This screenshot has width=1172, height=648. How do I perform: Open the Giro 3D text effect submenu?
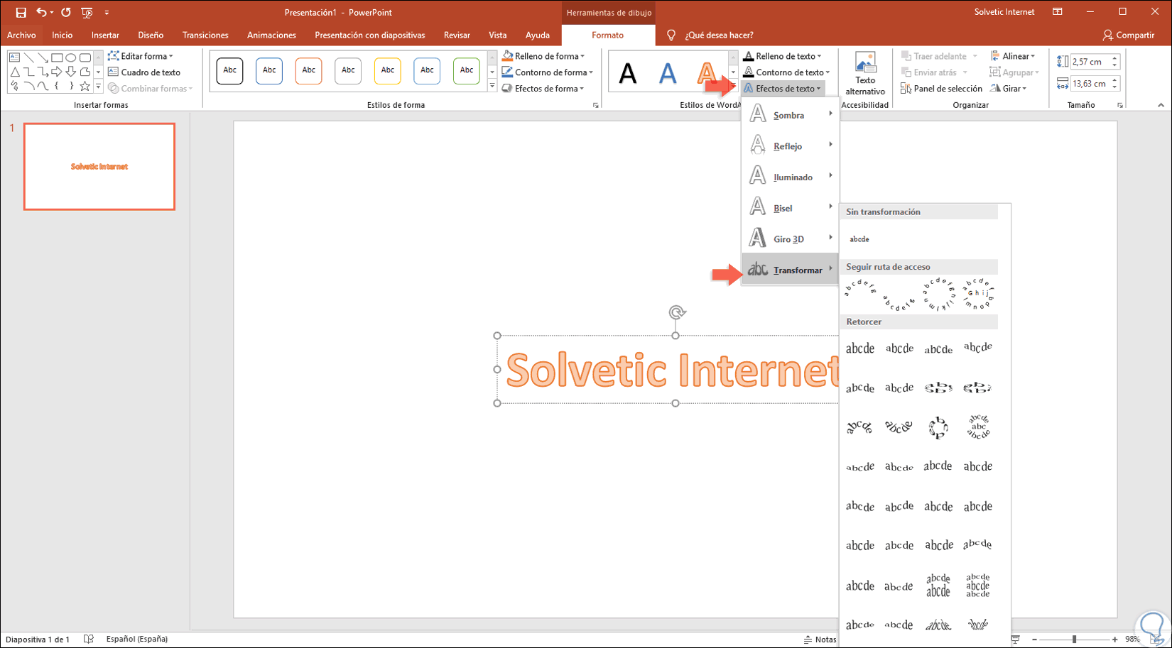pos(790,239)
